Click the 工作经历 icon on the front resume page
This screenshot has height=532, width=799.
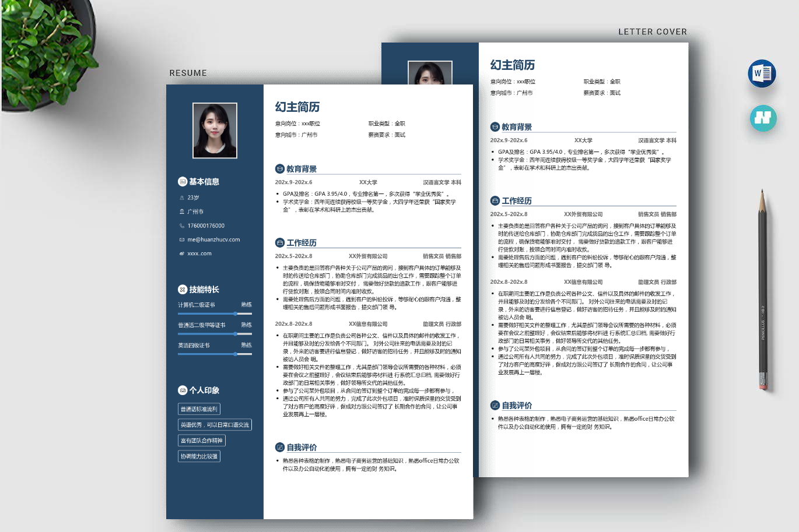(x=280, y=243)
